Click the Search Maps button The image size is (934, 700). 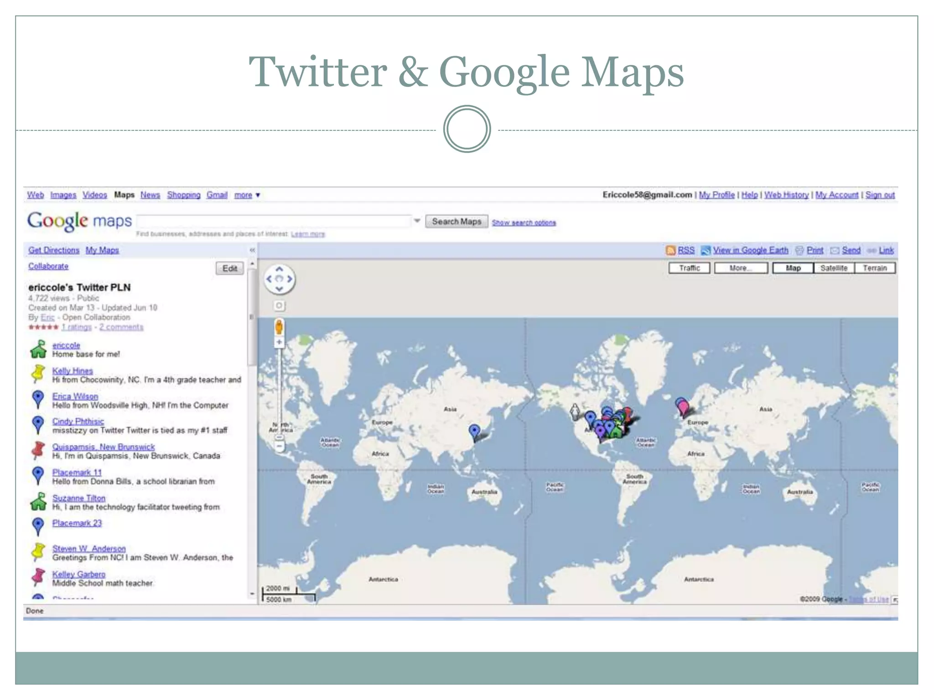coord(457,221)
